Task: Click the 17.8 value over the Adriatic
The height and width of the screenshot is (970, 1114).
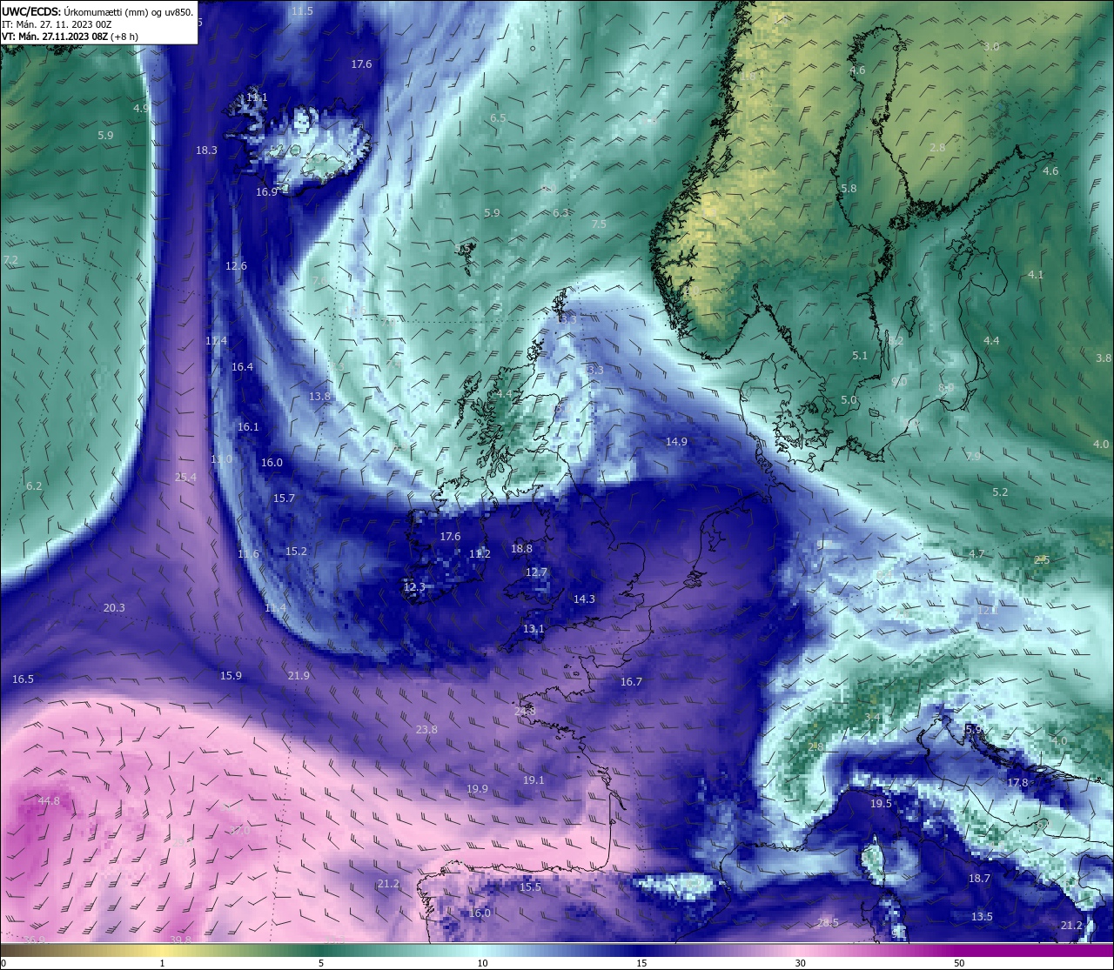Action: coord(1017,782)
